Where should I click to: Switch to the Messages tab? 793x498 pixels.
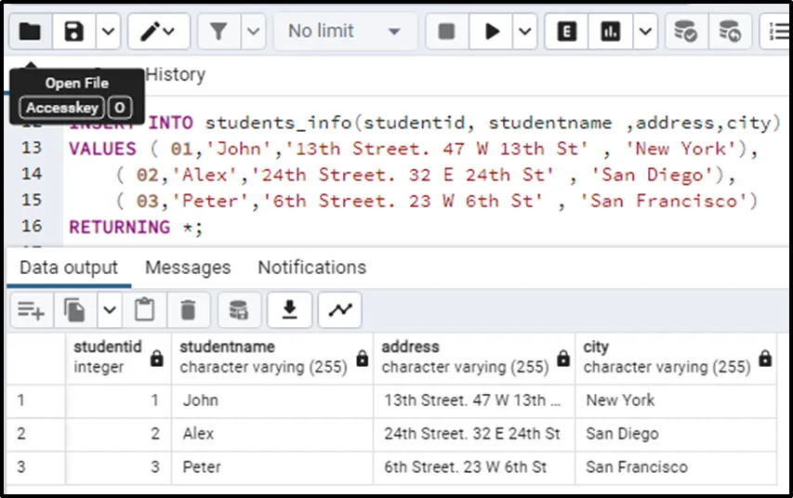pyautogui.click(x=188, y=268)
